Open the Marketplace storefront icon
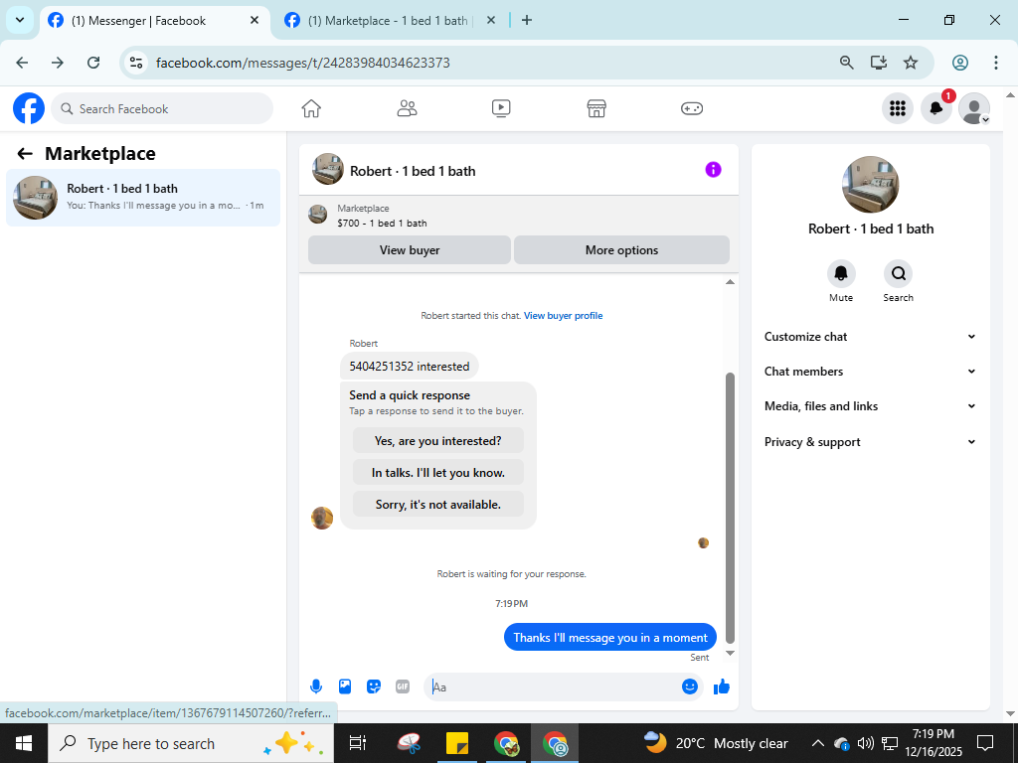 [x=596, y=108]
